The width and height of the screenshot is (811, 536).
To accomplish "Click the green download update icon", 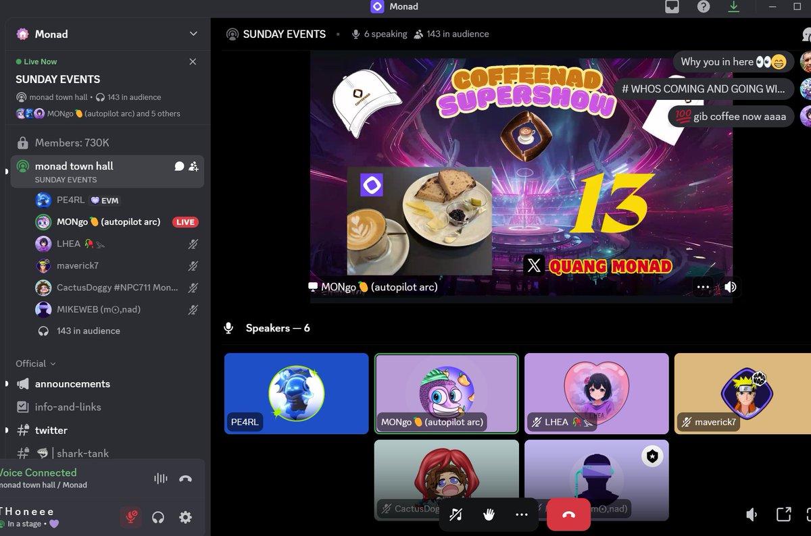I will tap(734, 7).
